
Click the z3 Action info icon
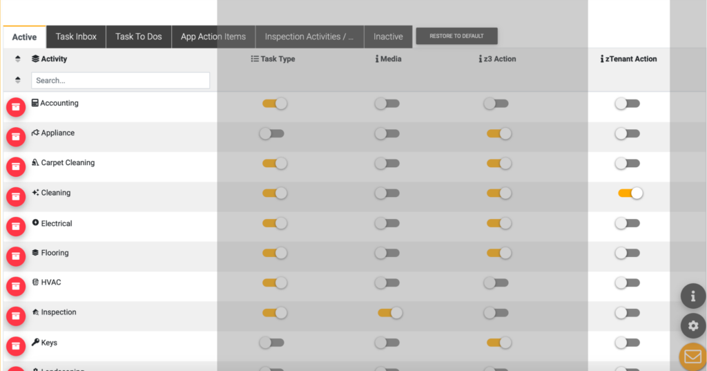(x=481, y=59)
